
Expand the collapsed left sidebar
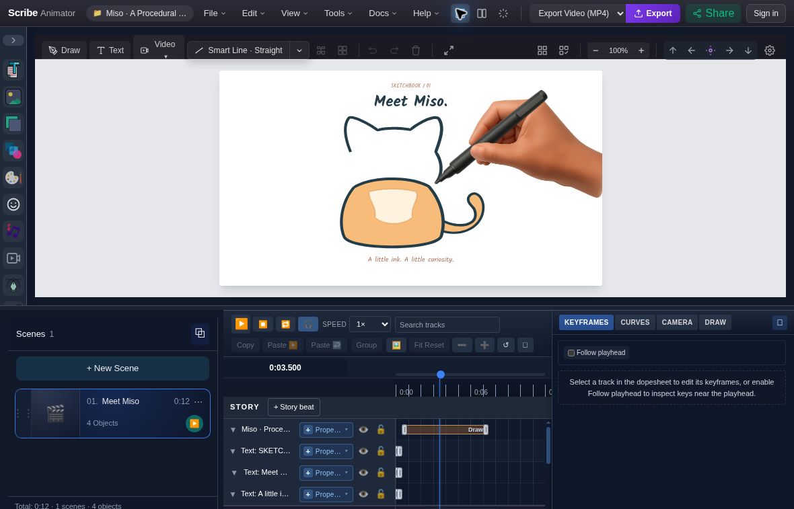point(13,40)
